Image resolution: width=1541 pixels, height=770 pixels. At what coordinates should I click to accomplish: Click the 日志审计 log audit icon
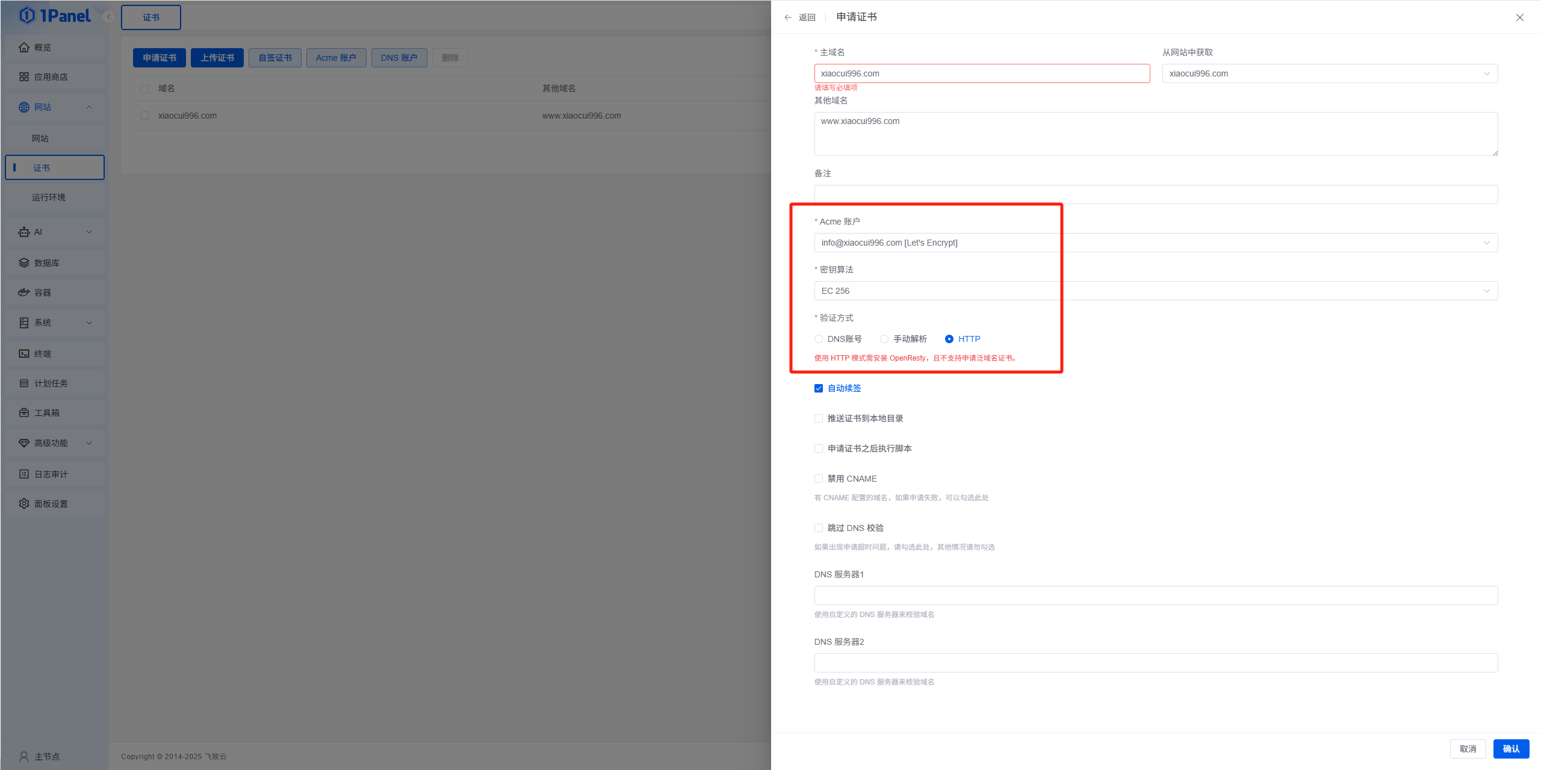click(24, 474)
